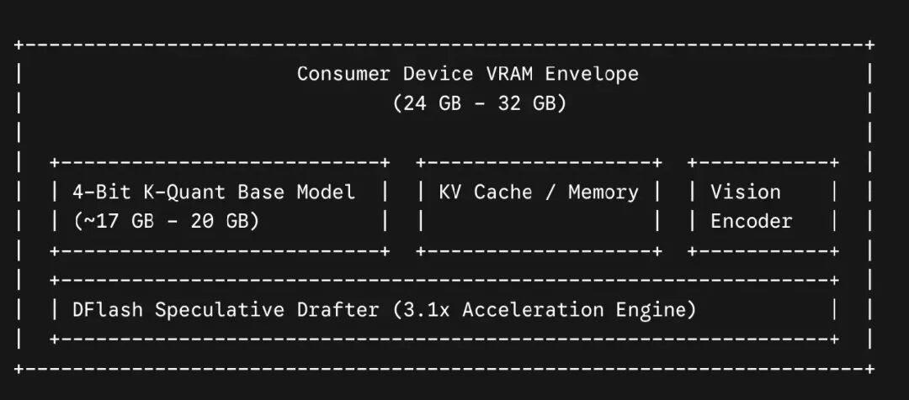
Task: Click the 3.1x Acceleration Engine text
Action: coord(544,310)
